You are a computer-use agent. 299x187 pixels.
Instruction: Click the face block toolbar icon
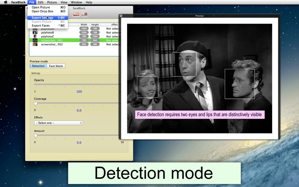click(84, 14)
